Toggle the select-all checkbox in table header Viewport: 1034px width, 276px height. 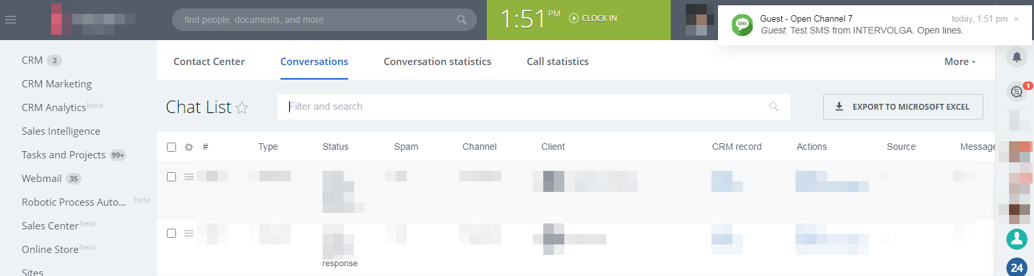[x=171, y=147]
